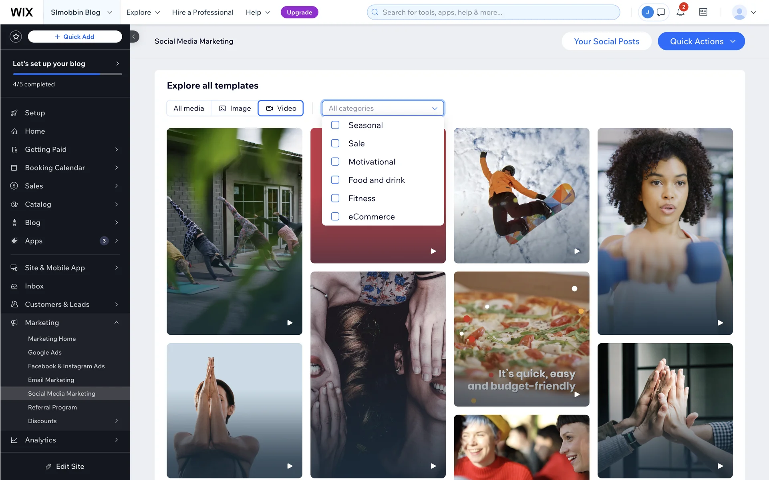Check the Seasonal category checkbox

point(335,125)
